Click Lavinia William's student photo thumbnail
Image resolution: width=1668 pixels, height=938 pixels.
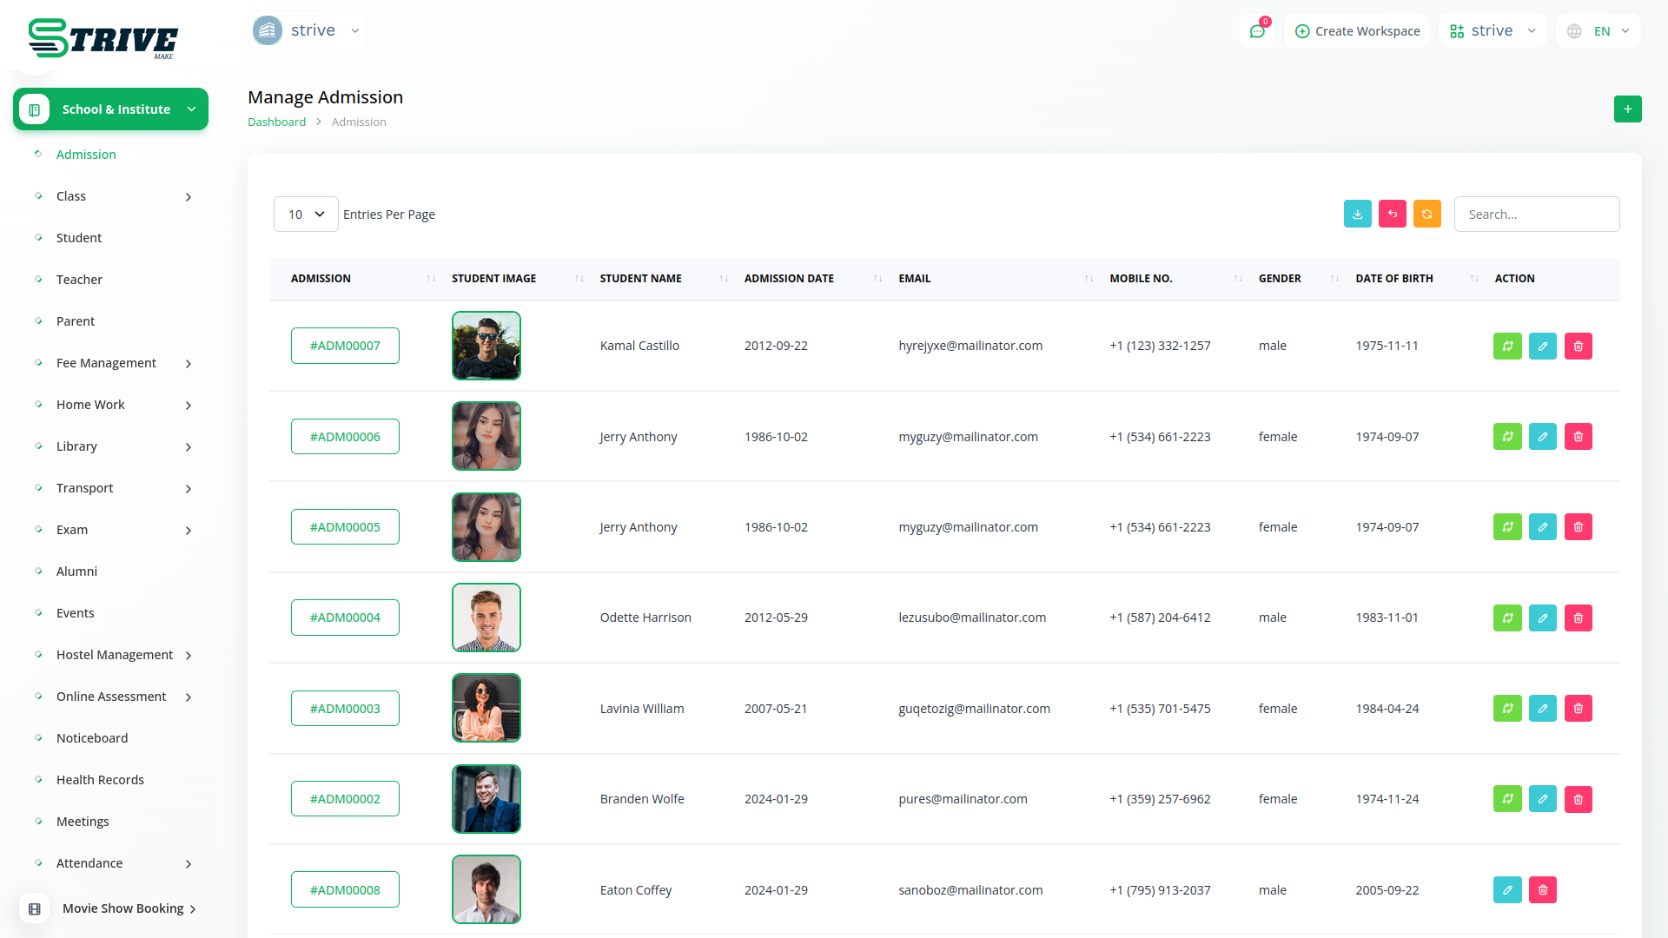point(486,709)
